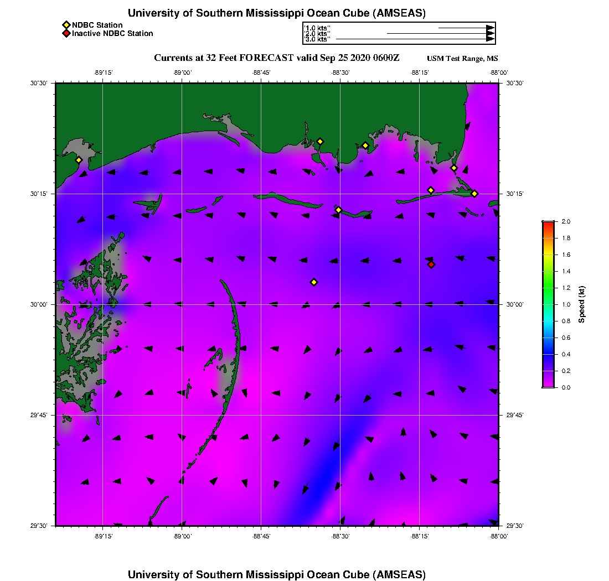Click the magenta bottom of the speed colorbar

click(548, 385)
